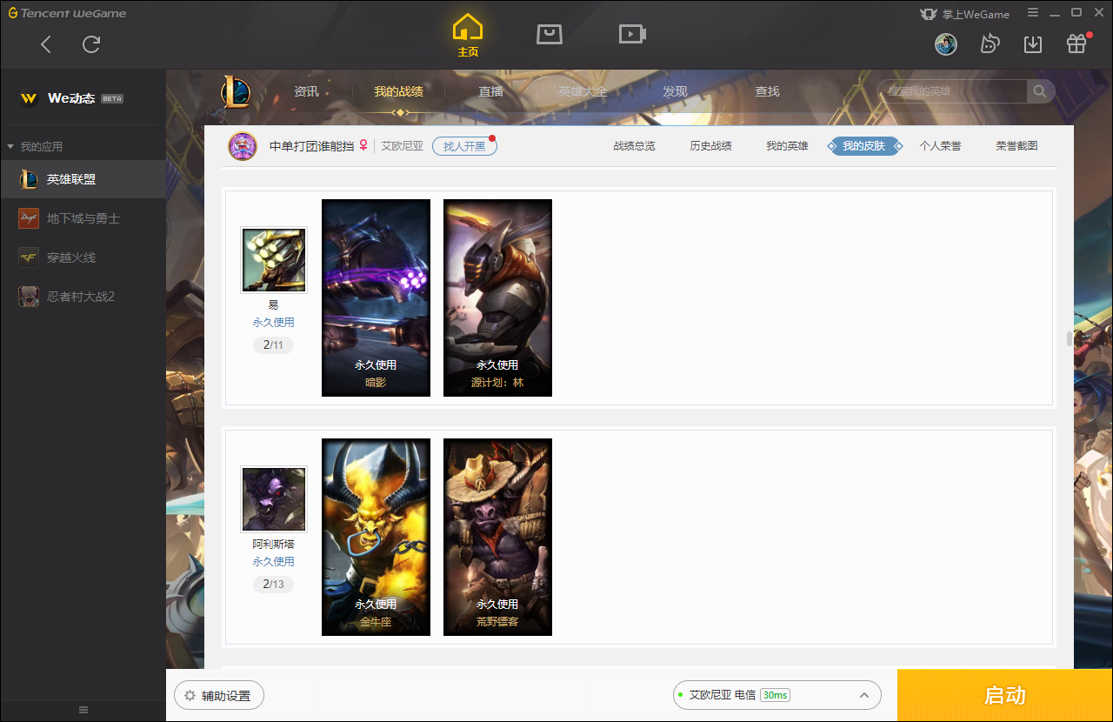Go to the 主页 home icon
Screen dimensions: 1113x722
(x=468, y=36)
